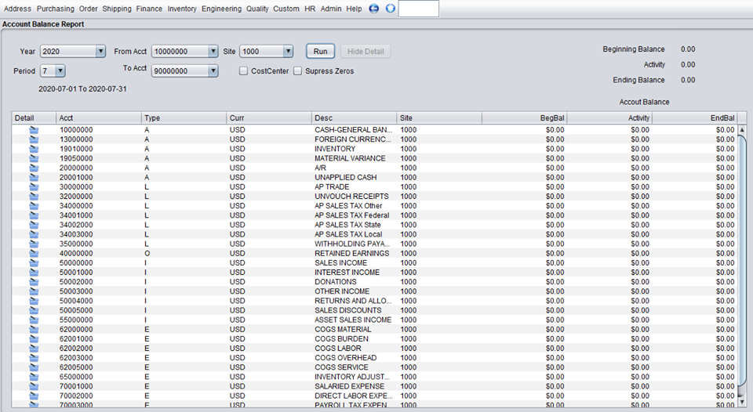Open the Engineering menu
The height and width of the screenshot is (412, 753).
[x=221, y=9]
